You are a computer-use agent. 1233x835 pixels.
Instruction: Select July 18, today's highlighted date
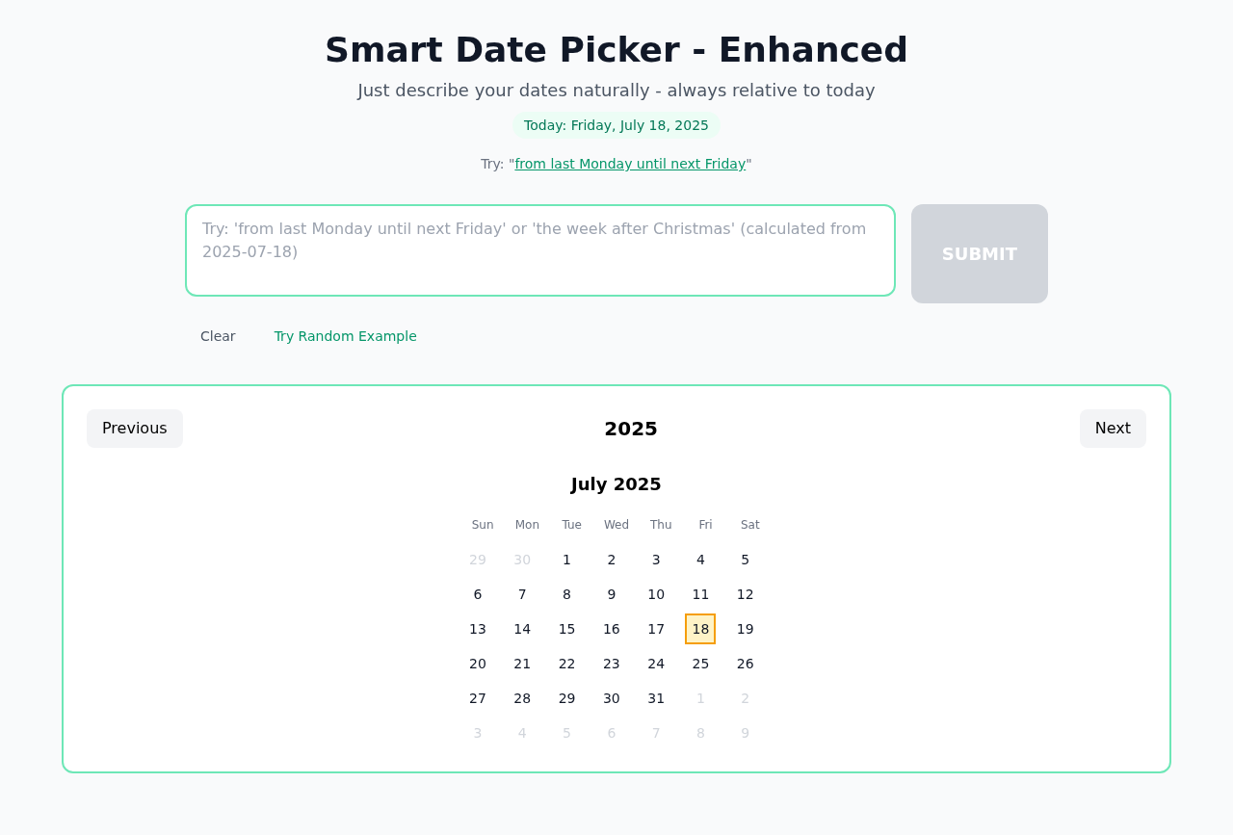point(699,629)
